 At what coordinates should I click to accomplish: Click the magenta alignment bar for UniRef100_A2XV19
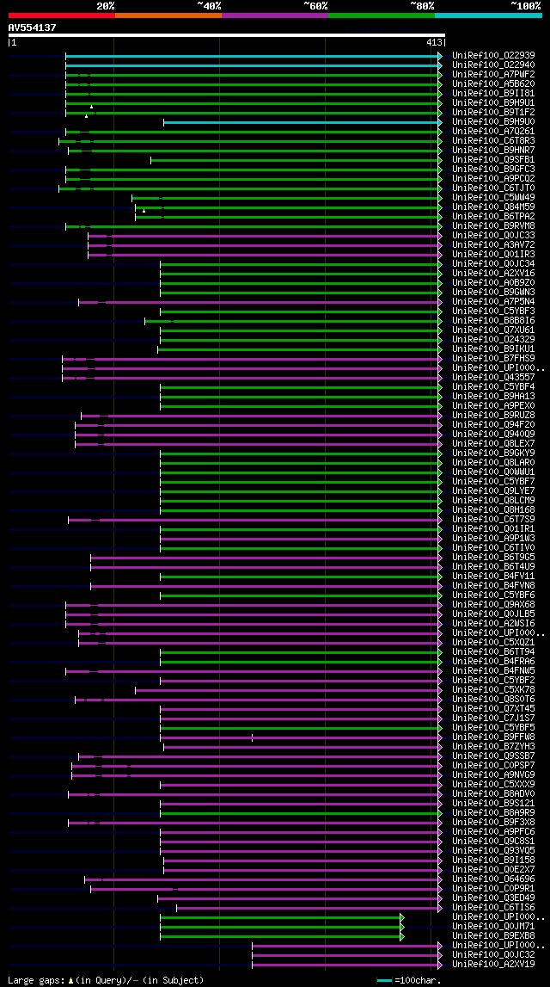pyautogui.click(x=345, y=965)
